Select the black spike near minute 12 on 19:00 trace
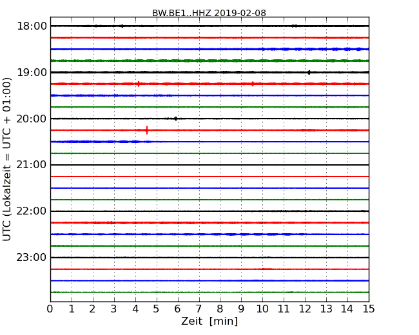Image resolution: width=419 pixels, height=335 pixels. point(309,72)
